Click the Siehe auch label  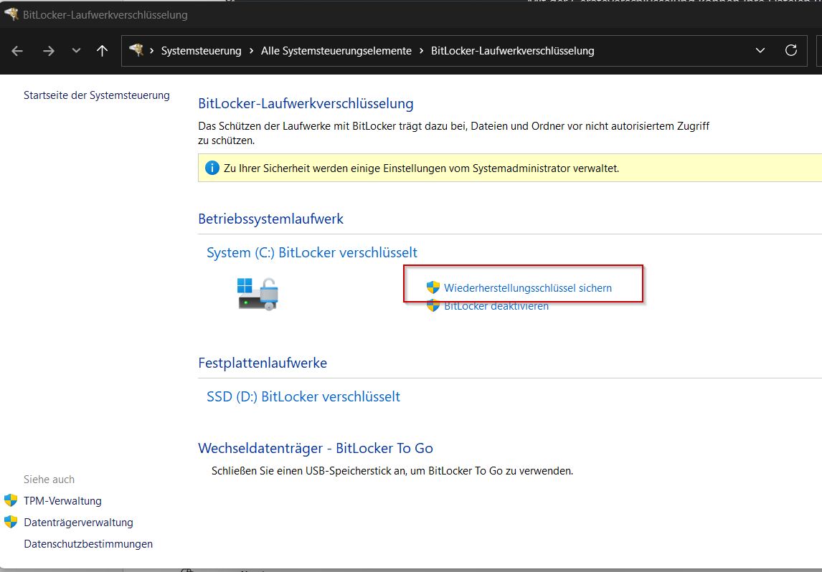(49, 480)
